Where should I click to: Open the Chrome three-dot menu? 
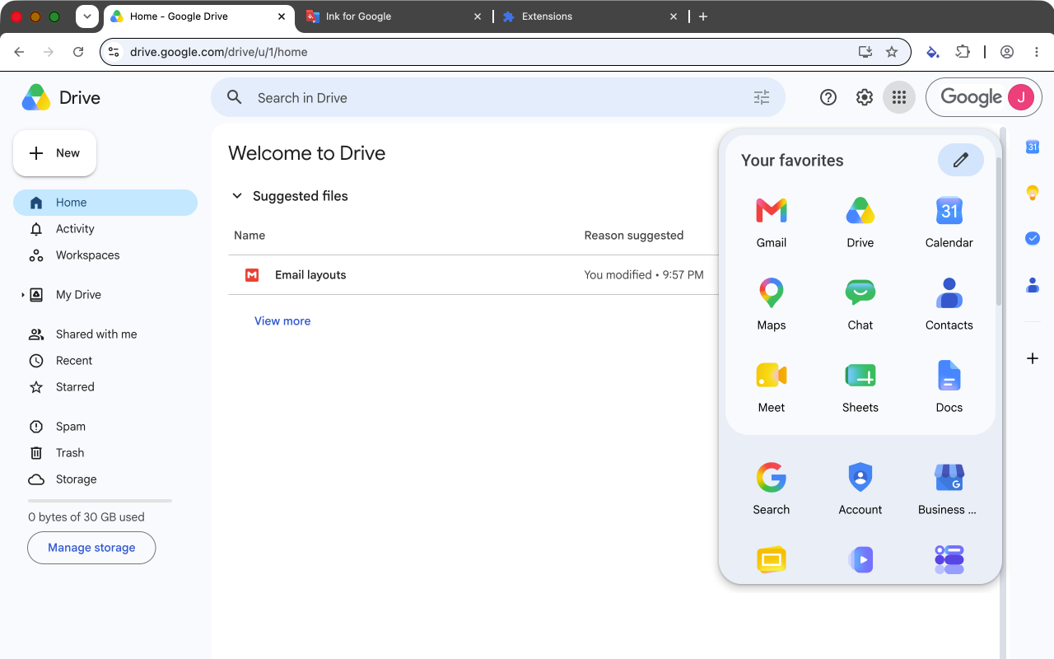[x=1037, y=52]
